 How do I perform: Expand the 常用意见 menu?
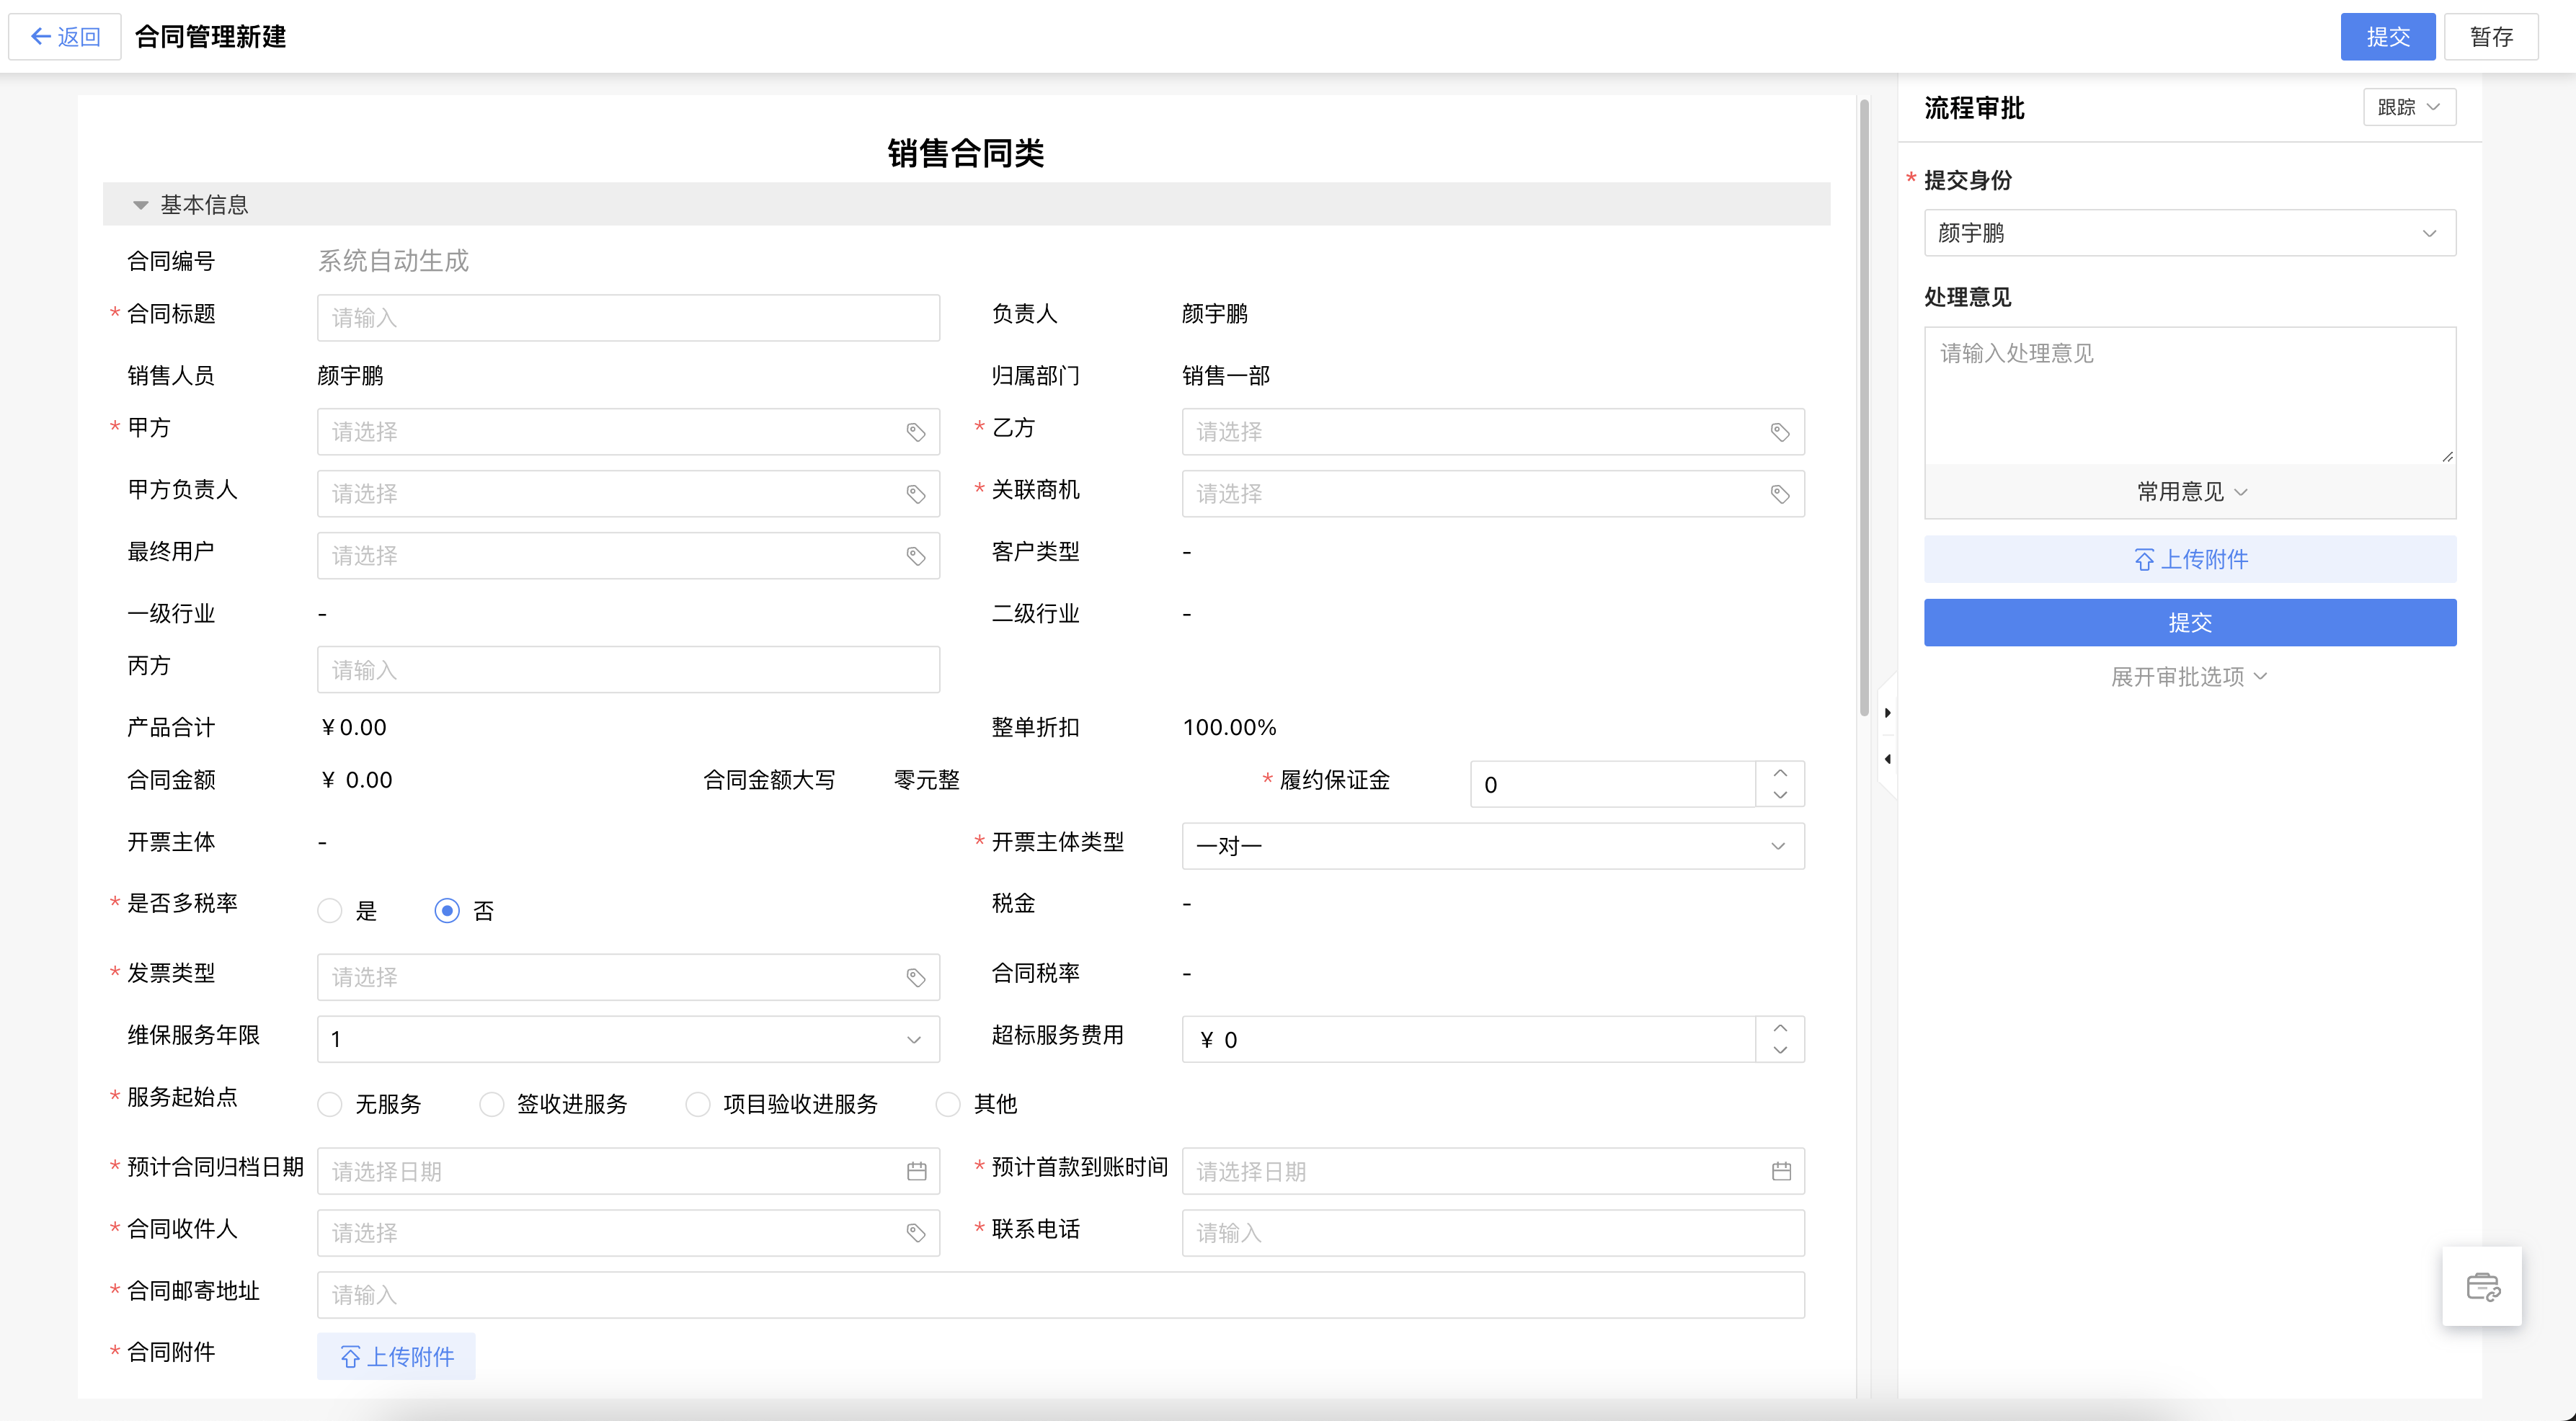pyautogui.click(x=2190, y=492)
